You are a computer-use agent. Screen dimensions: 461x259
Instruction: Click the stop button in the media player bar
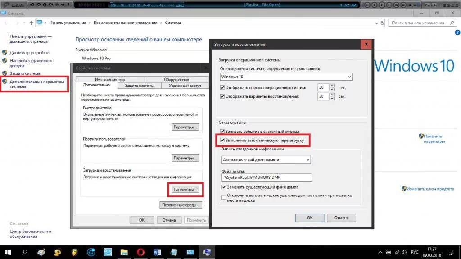click(x=374, y=5)
